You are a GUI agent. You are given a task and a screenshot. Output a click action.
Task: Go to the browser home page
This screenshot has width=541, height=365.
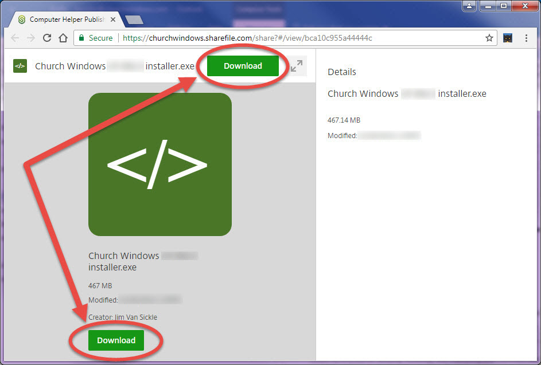(63, 38)
